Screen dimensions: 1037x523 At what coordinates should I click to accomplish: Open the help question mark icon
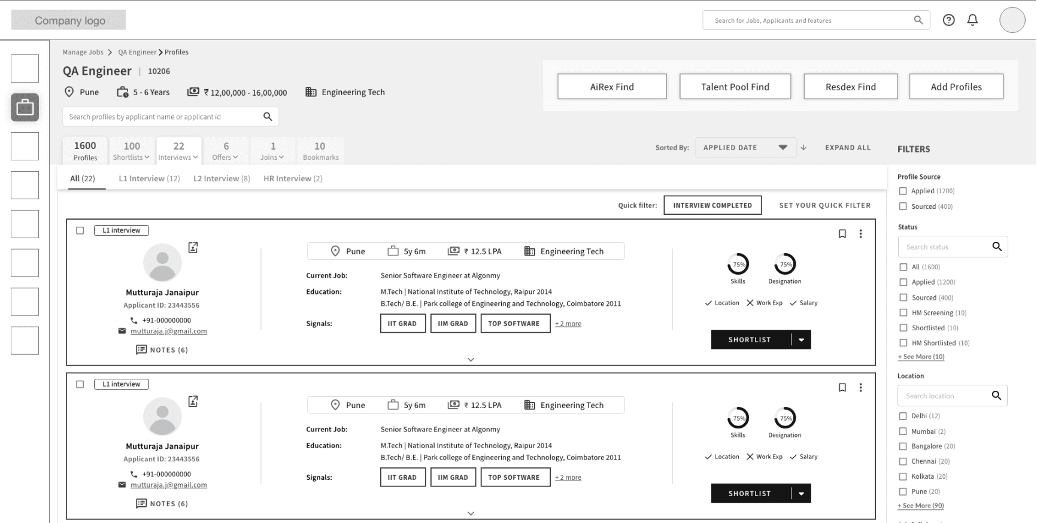[948, 20]
